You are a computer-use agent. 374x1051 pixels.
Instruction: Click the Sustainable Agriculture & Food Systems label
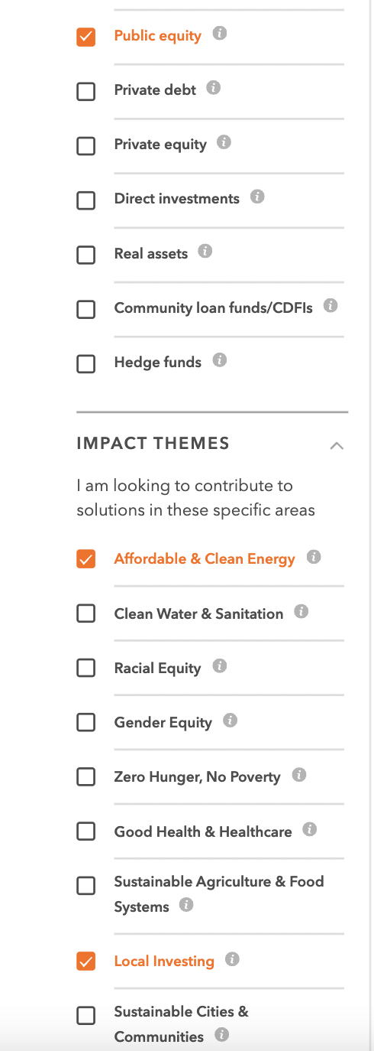click(219, 893)
